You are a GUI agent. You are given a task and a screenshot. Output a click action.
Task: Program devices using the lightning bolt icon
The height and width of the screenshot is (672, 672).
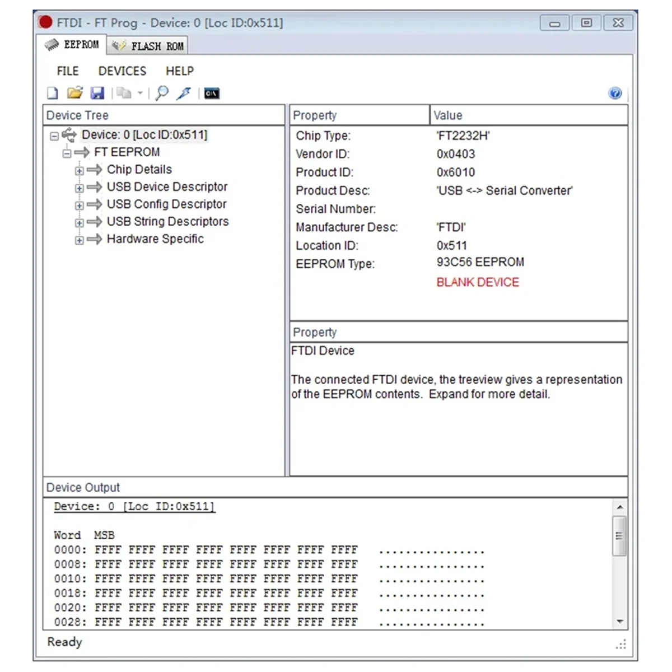[184, 93]
